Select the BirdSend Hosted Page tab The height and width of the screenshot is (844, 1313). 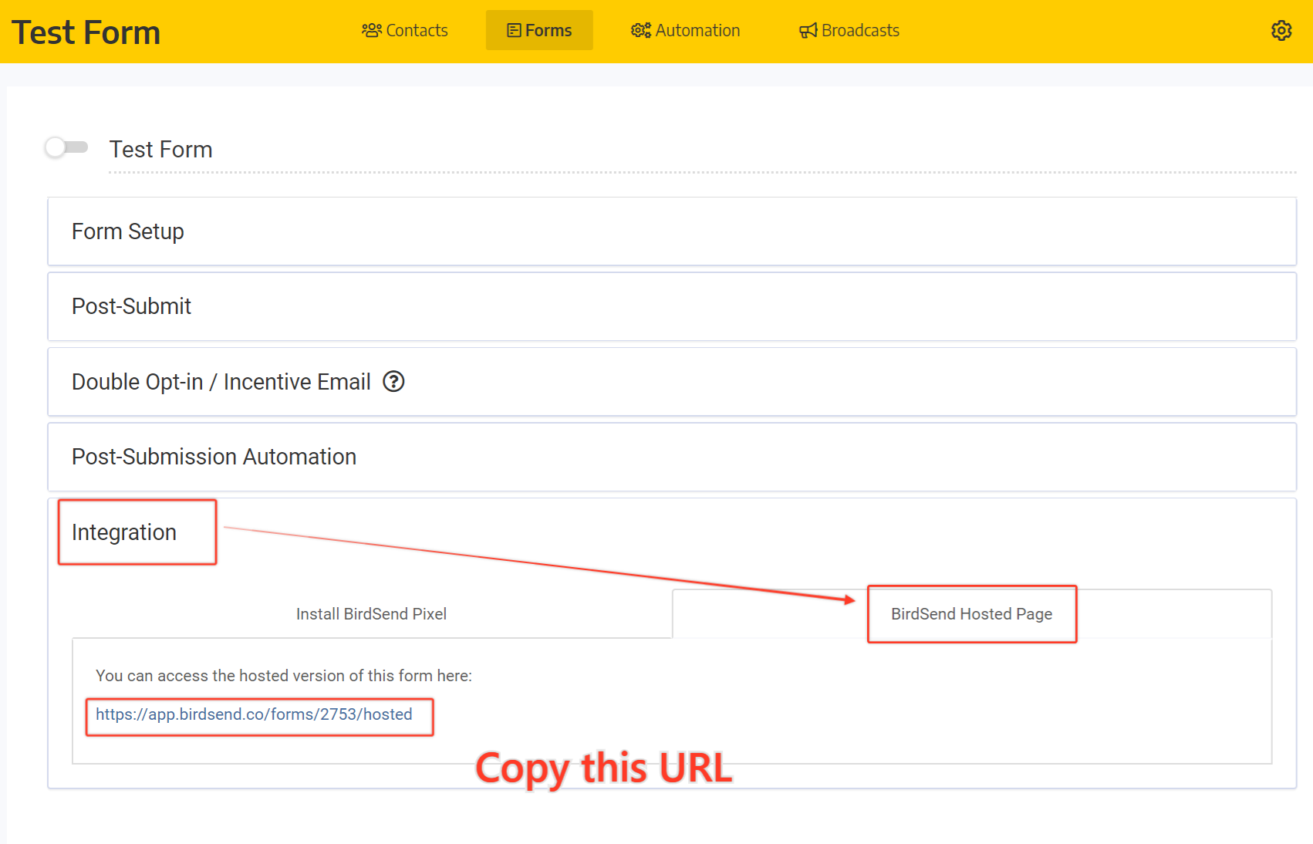[x=970, y=614]
